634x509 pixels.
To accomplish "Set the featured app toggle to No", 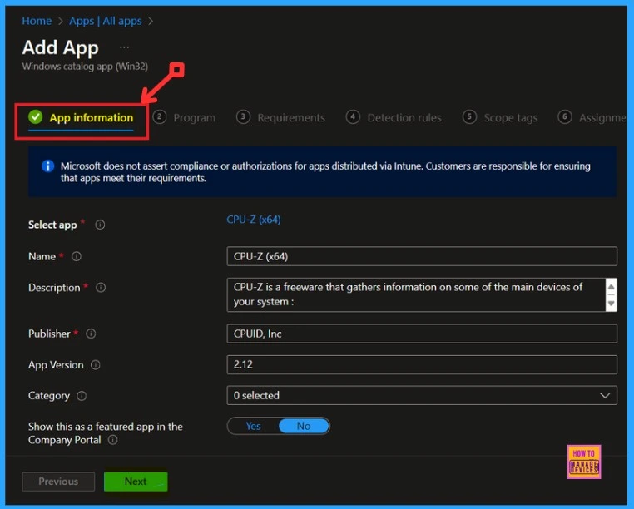I will click(304, 426).
